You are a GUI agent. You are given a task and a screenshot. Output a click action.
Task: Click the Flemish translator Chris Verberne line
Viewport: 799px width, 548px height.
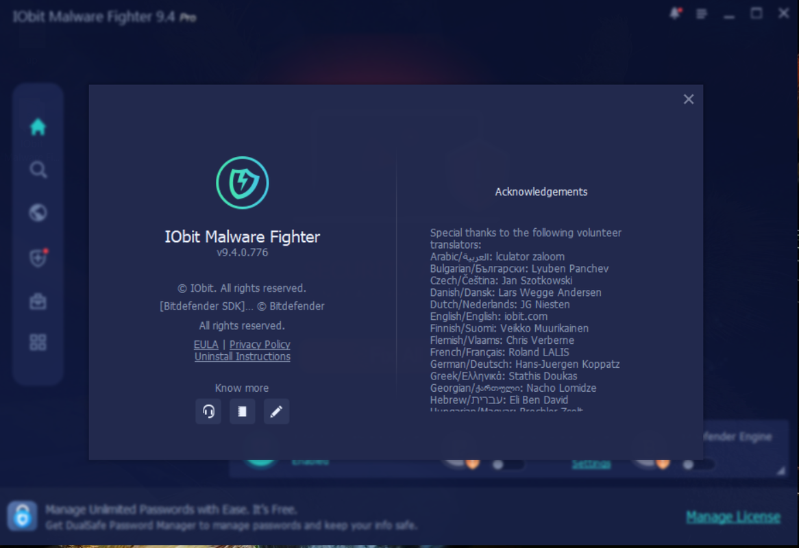click(502, 340)
